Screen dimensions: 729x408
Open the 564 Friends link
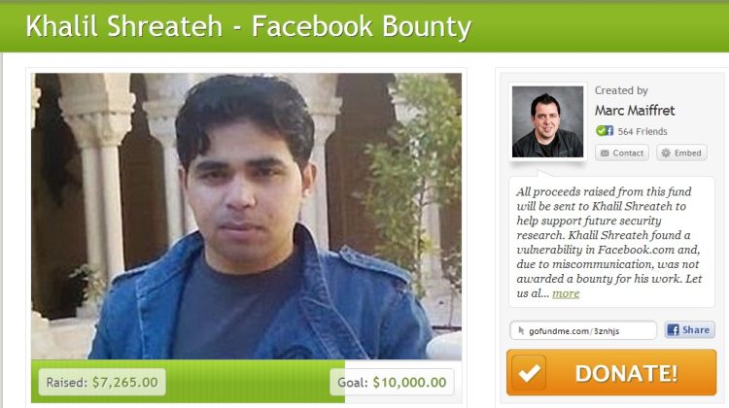click(642, 131)
